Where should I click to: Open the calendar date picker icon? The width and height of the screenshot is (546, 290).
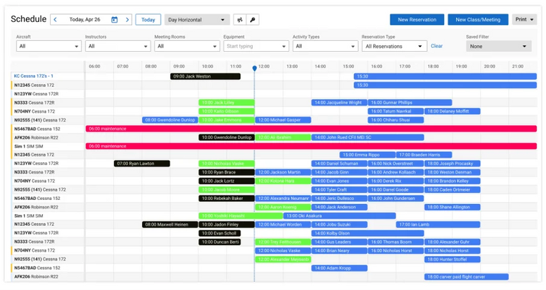[x=114, y=20]
